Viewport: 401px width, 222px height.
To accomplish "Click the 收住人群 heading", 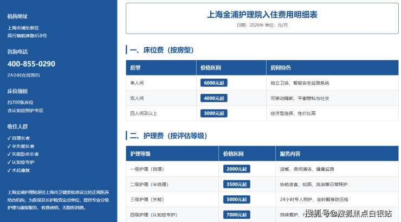I will click(17, 126).
